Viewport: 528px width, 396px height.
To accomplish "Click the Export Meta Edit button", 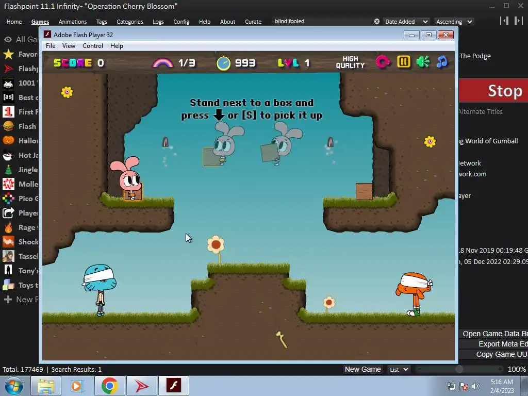I will 493,344.
